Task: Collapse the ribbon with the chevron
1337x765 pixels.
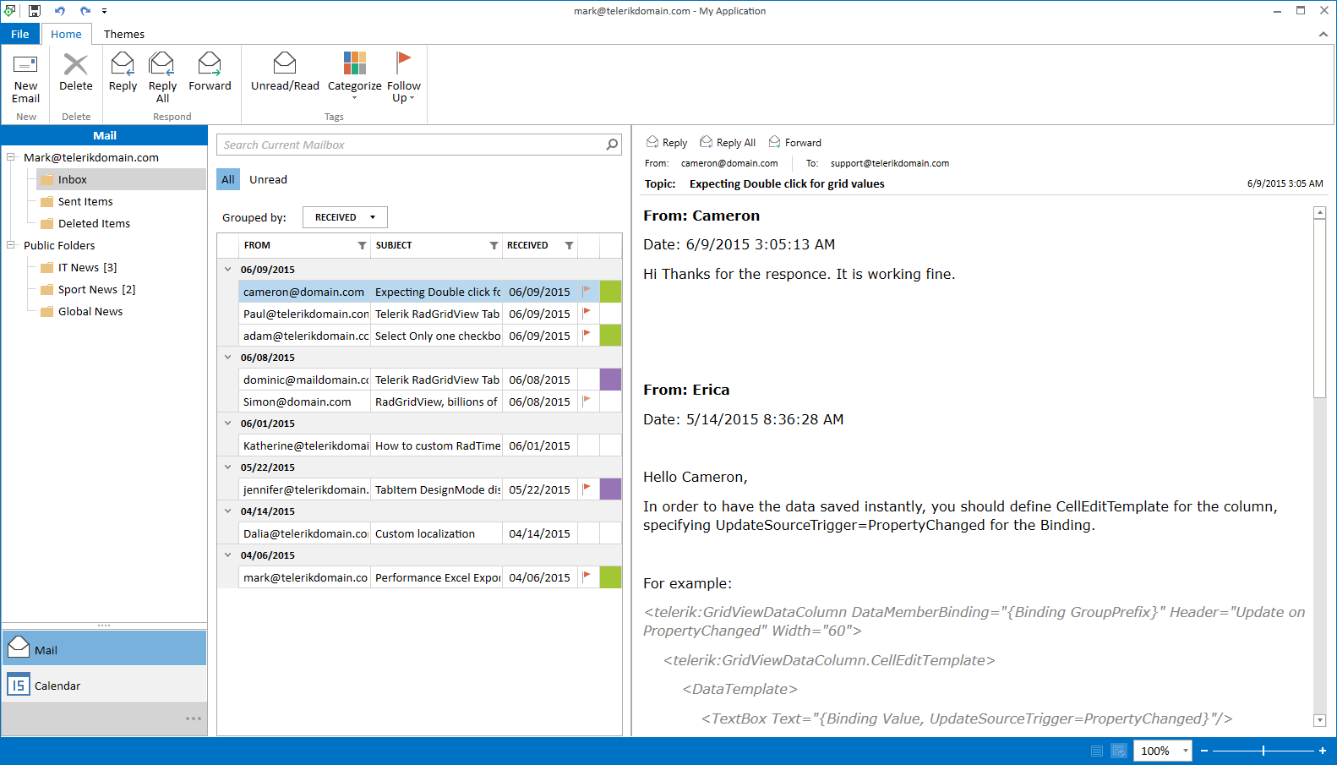Action: pos(1323,34)
